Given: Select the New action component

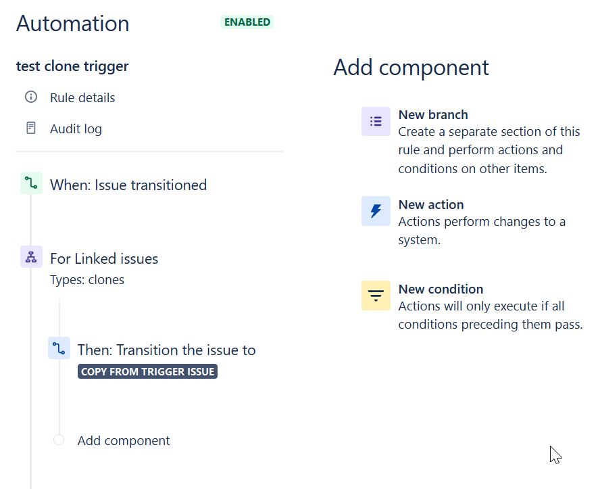Looking at the screenshot, I should [431, 204].
